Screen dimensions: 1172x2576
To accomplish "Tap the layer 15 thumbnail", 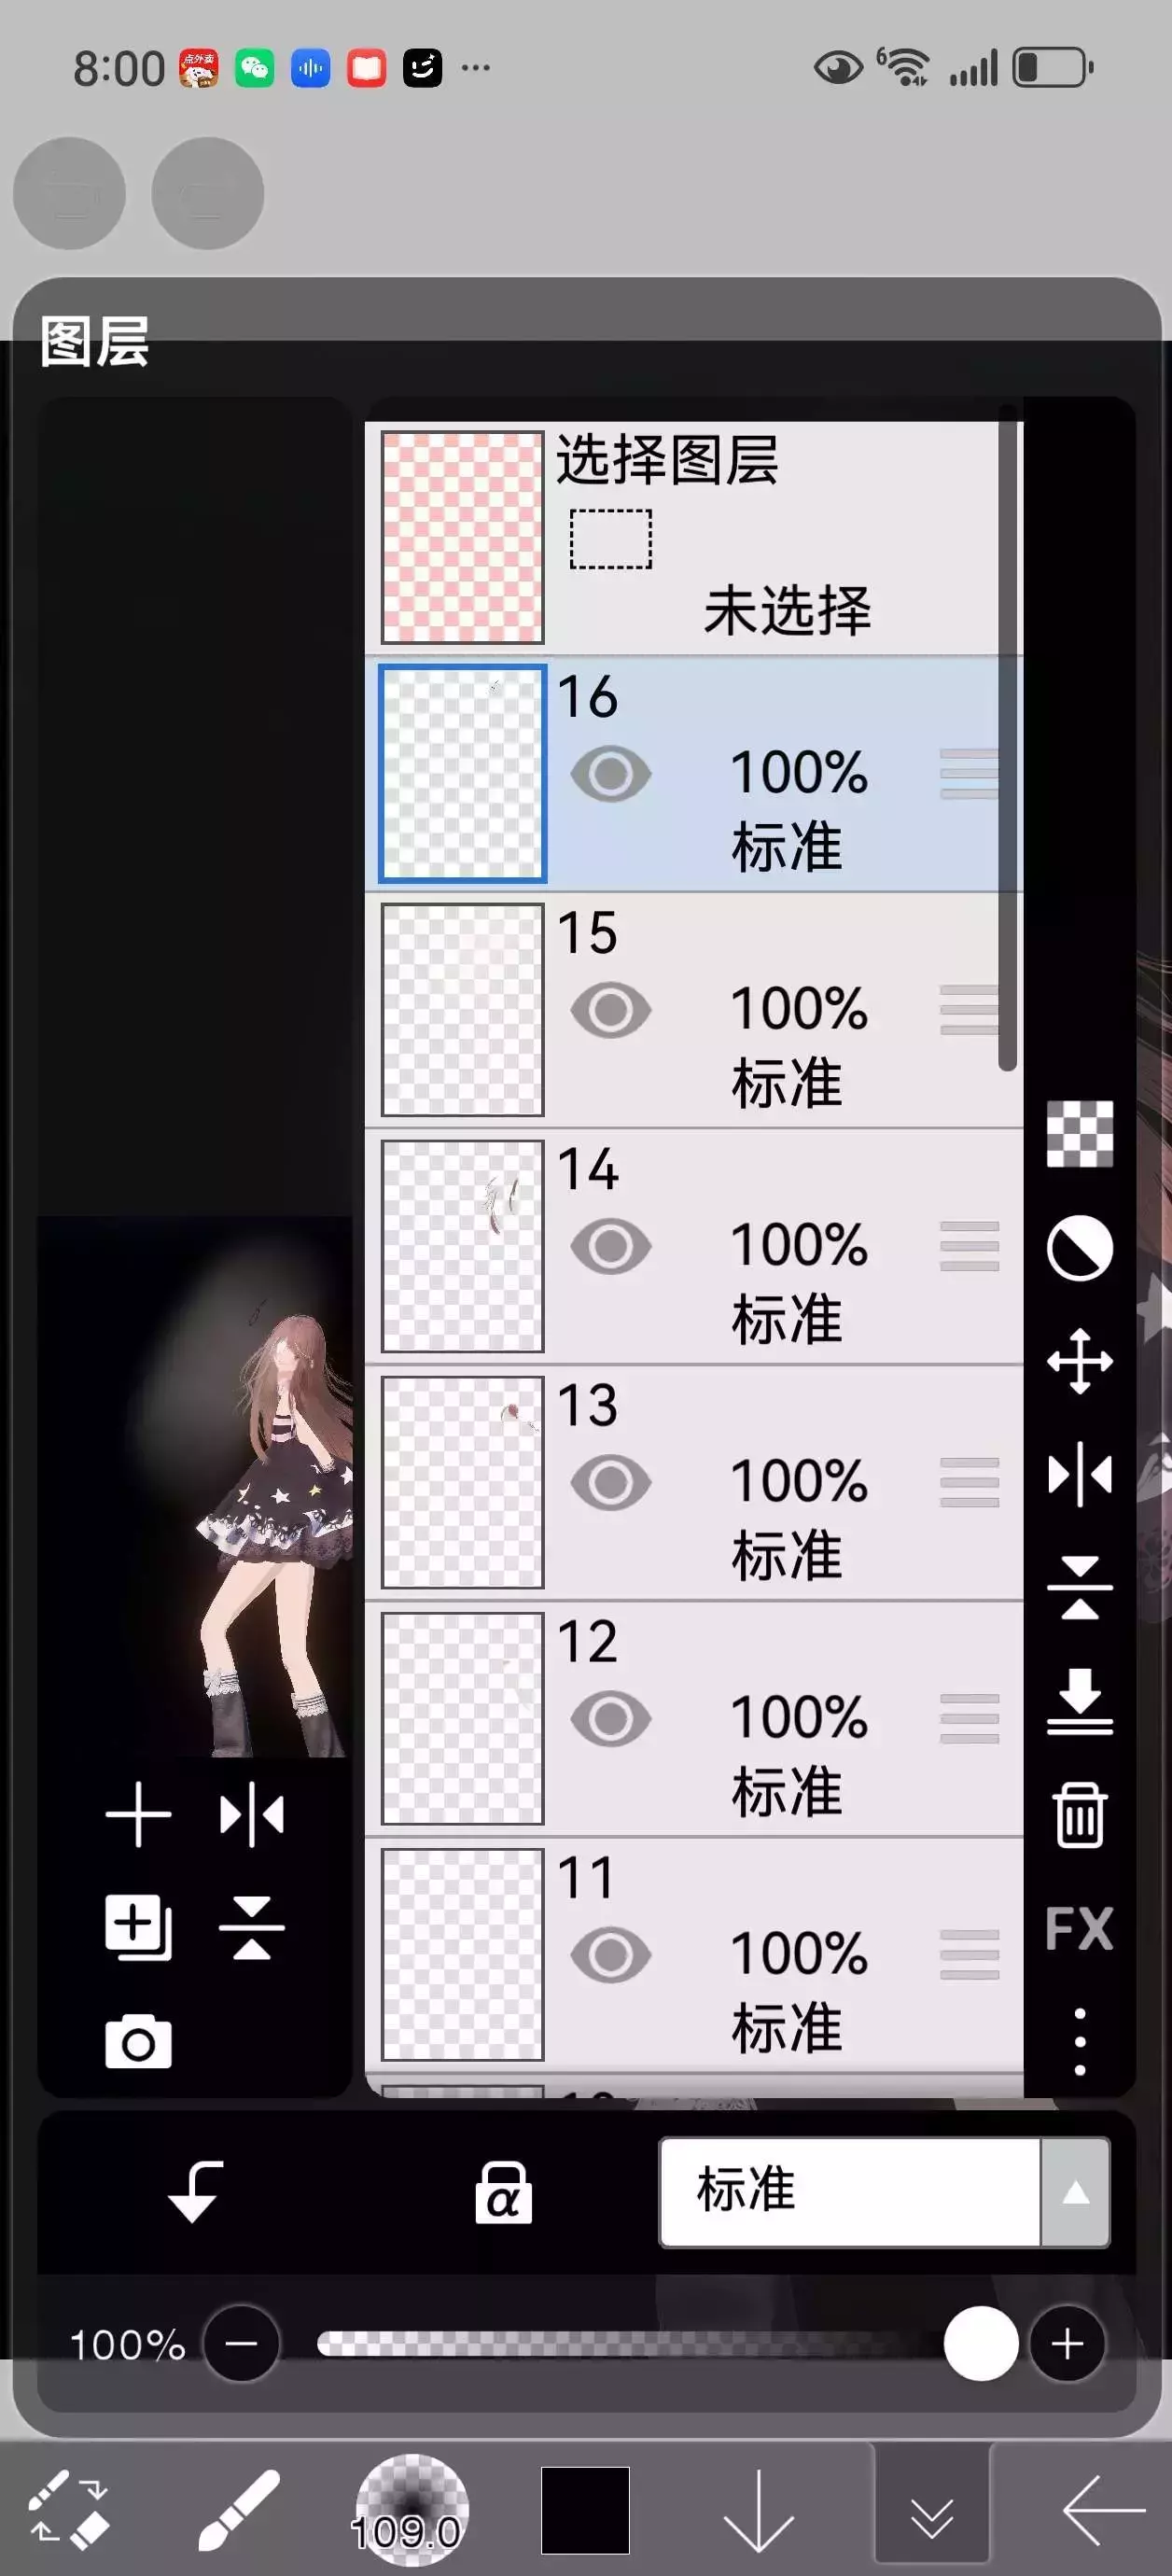I will (x=462, y=1010).
